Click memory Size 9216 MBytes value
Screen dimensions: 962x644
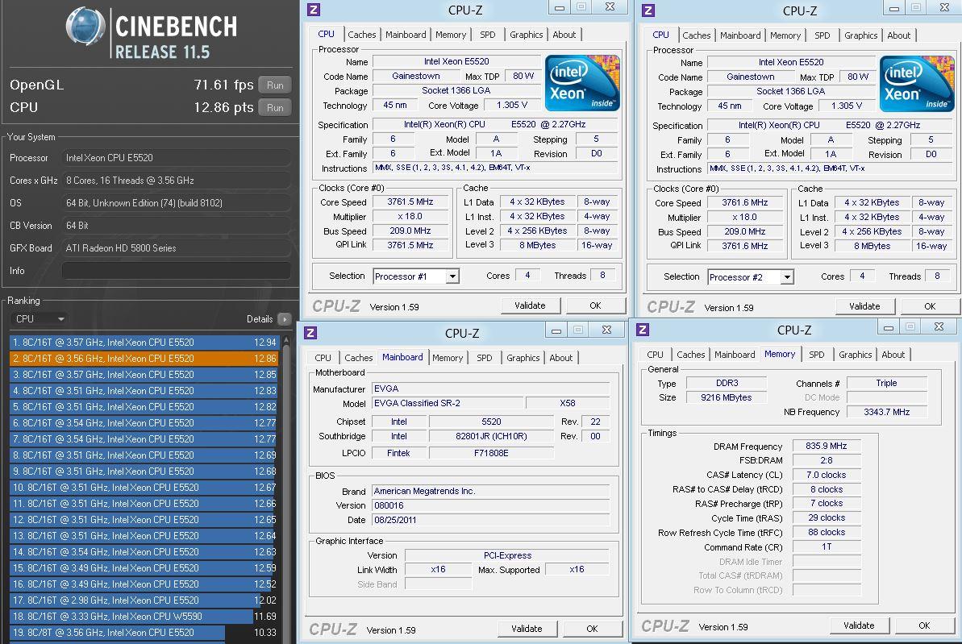[x=727, y=397]
